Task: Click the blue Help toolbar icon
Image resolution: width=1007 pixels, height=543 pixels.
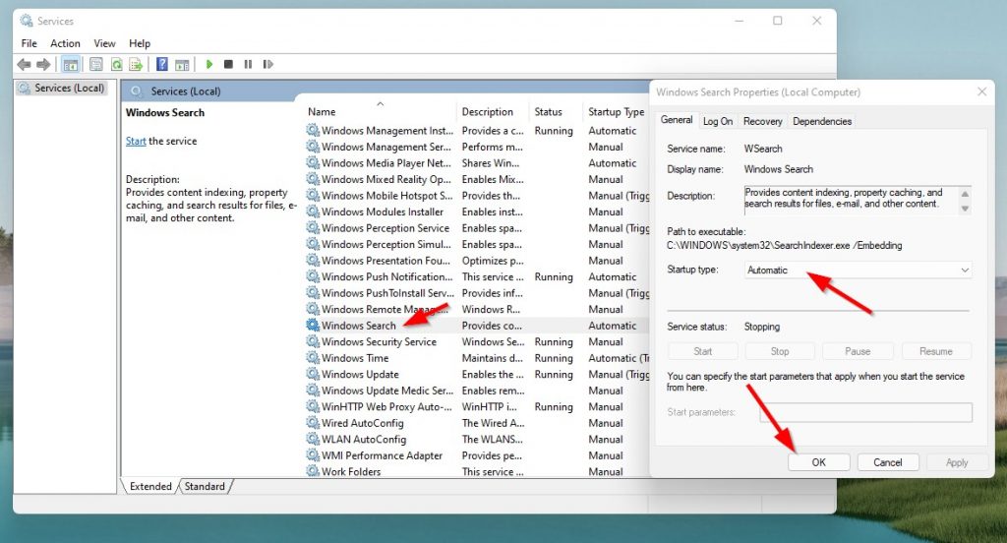Action: 162,64
